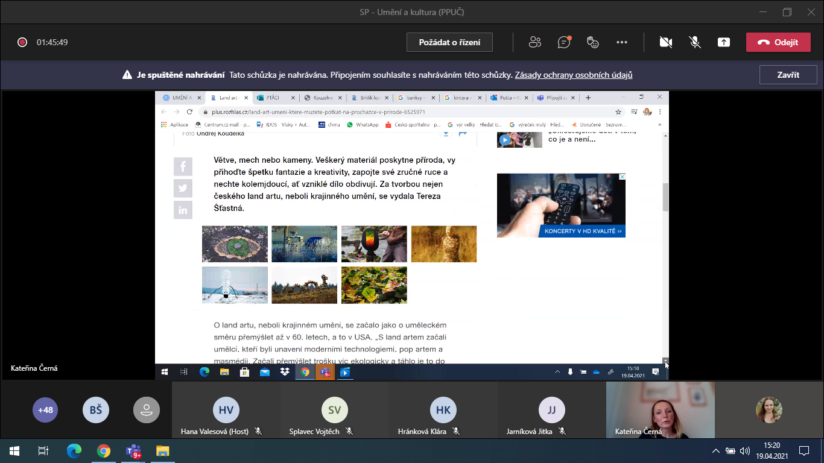Screen dimensions: 824x463
Task: Click the volume icon in system tray
Action: (745, 451)
